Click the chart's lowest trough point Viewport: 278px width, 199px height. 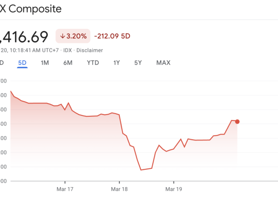pos(141,170)
